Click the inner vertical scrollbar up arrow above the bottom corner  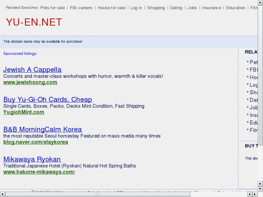pos(260,184)
